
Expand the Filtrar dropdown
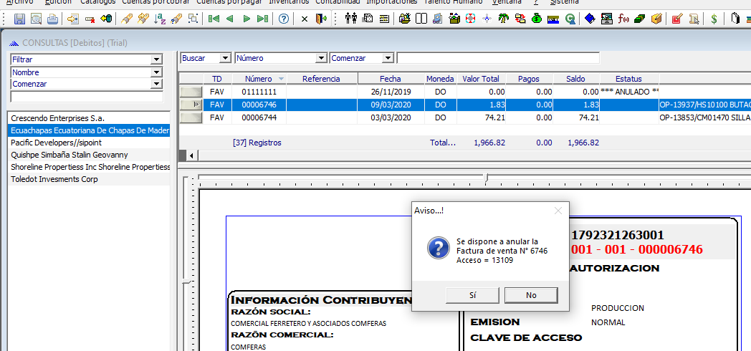point(156,59)
